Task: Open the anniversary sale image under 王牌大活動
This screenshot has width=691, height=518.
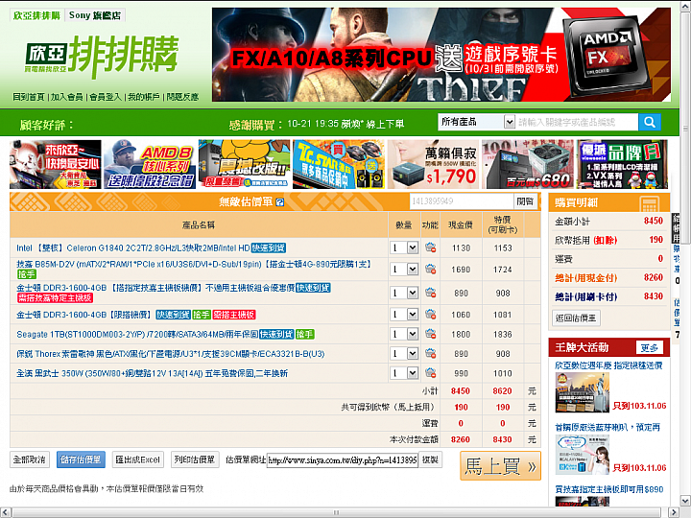Action: pos(583,392)
